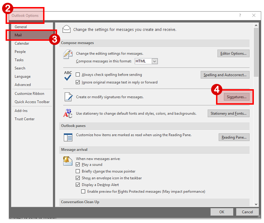Toggle the Play a sound checkbox
Image resolution: width=264 pixels, height=223 pixels.
tap(78, 164)
